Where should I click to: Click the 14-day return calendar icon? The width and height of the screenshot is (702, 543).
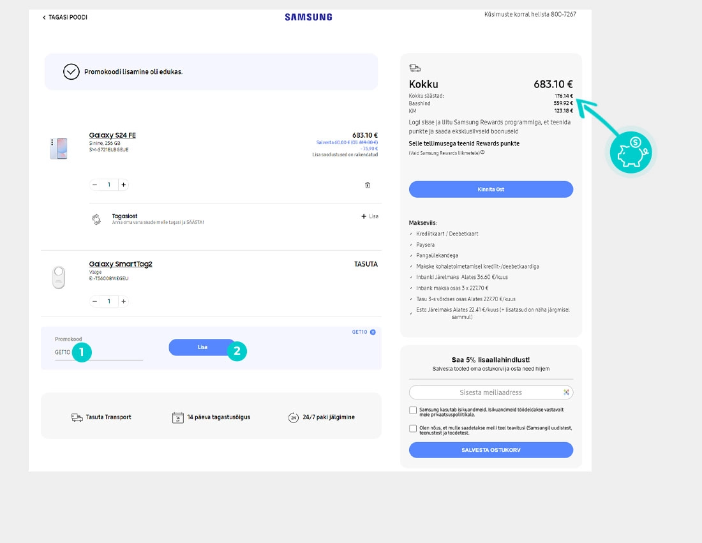178,418
